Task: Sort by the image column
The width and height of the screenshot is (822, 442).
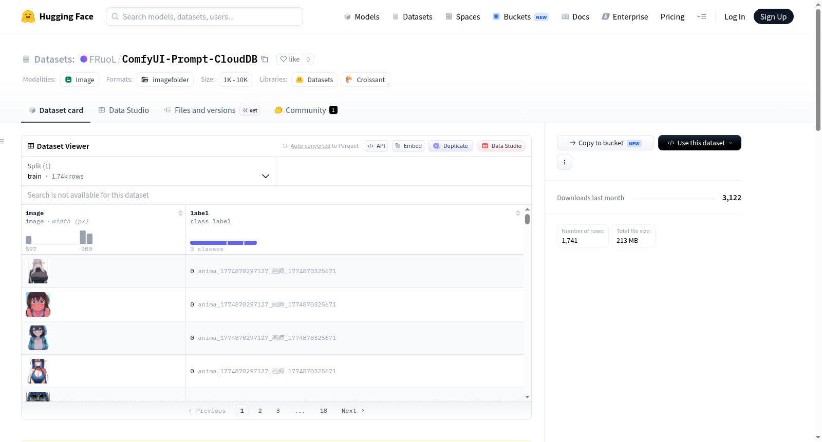Action: tap(180, 213)
